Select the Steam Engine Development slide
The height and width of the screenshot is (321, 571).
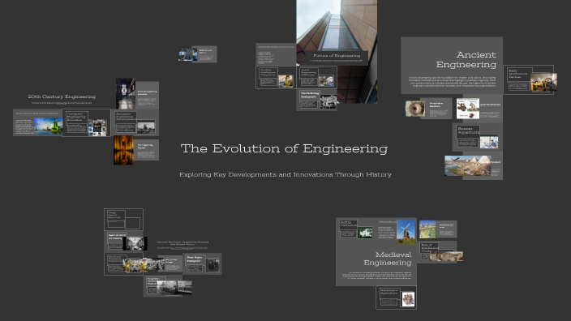point(202,264)
